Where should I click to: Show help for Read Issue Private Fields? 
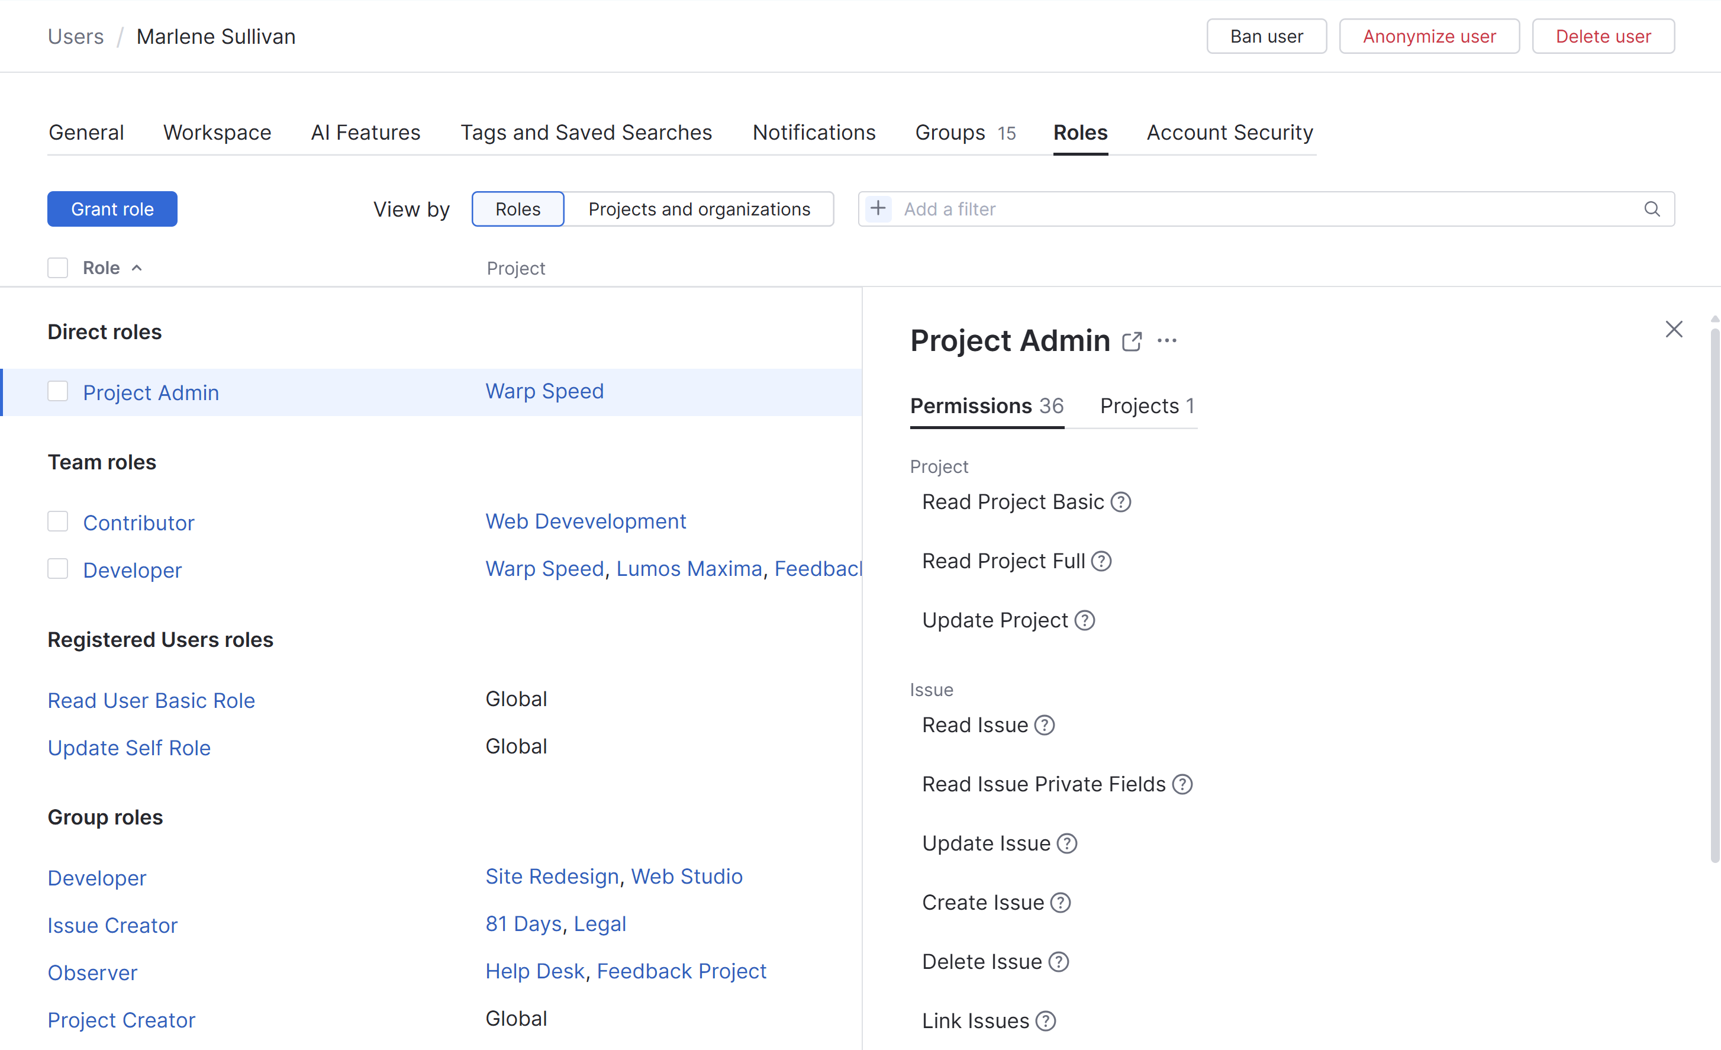pyautogui.click(x=1182, y=784)
